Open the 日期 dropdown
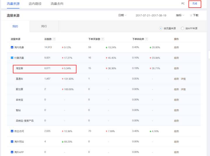This screenshot has height=156, width=210. [x=122, y=15]
